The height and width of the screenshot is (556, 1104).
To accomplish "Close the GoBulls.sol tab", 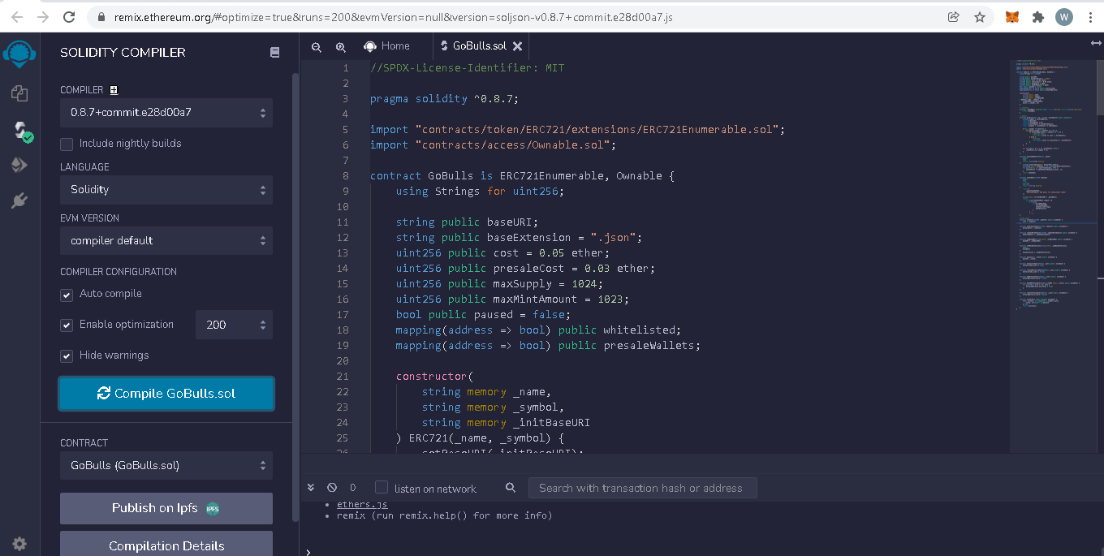I will coord(517,46).
